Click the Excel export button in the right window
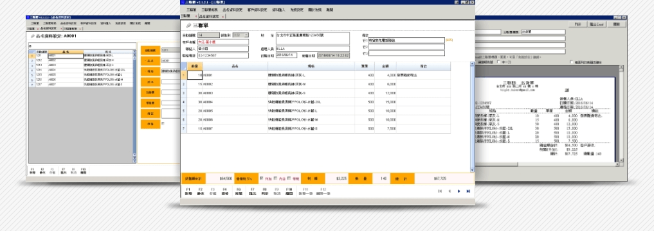 pos(597,24)
